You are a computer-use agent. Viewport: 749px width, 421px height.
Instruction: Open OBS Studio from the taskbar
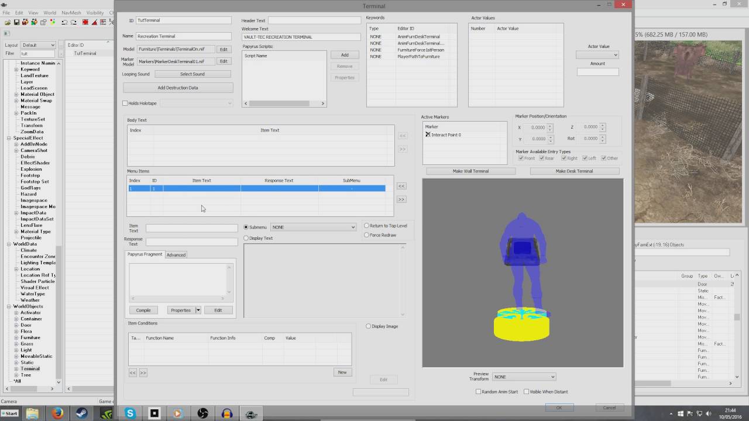tap(203, 413)
